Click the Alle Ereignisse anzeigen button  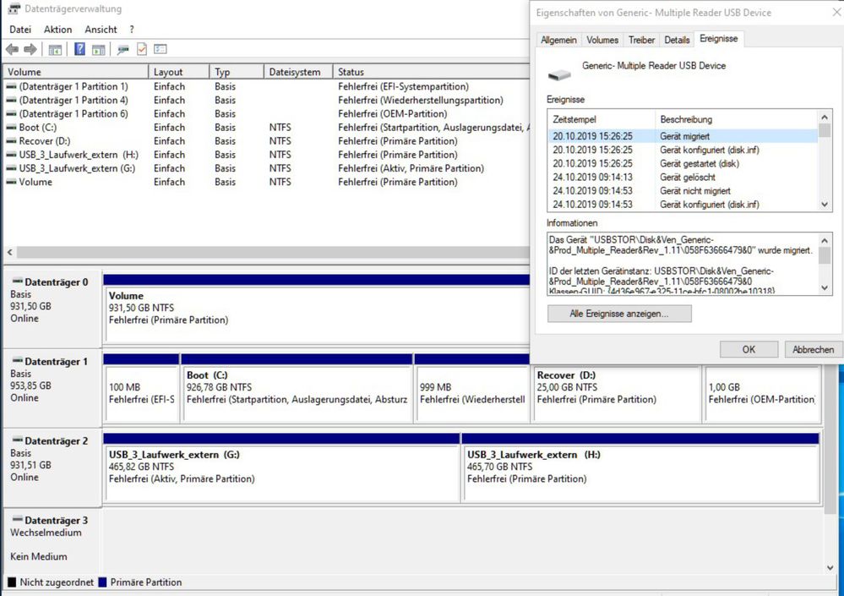(x=619, y=314)
